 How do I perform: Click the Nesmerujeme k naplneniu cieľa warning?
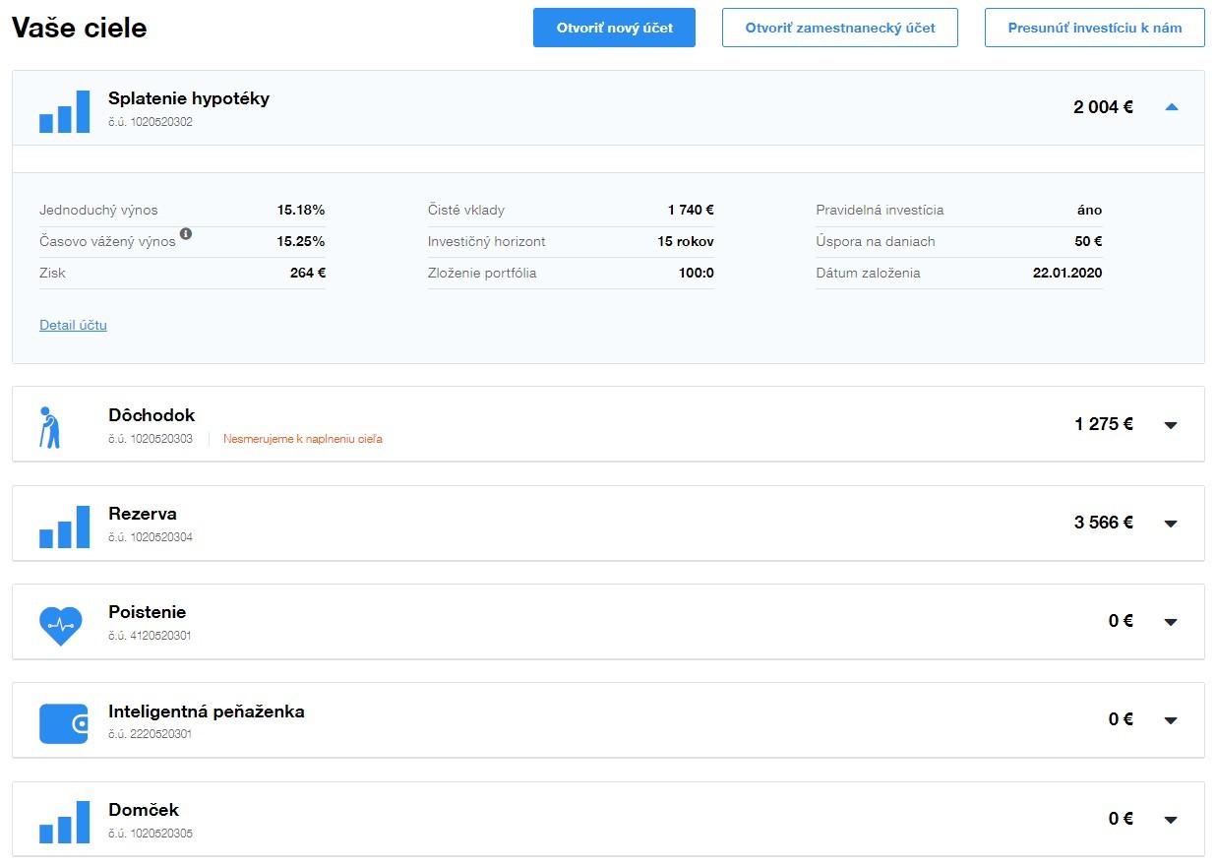(x=302, y=439)
